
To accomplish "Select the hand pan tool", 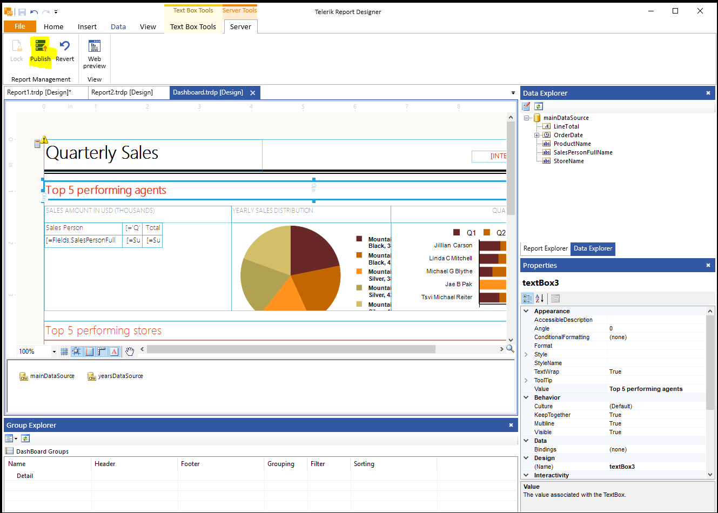I will click(x=130, y=352).
